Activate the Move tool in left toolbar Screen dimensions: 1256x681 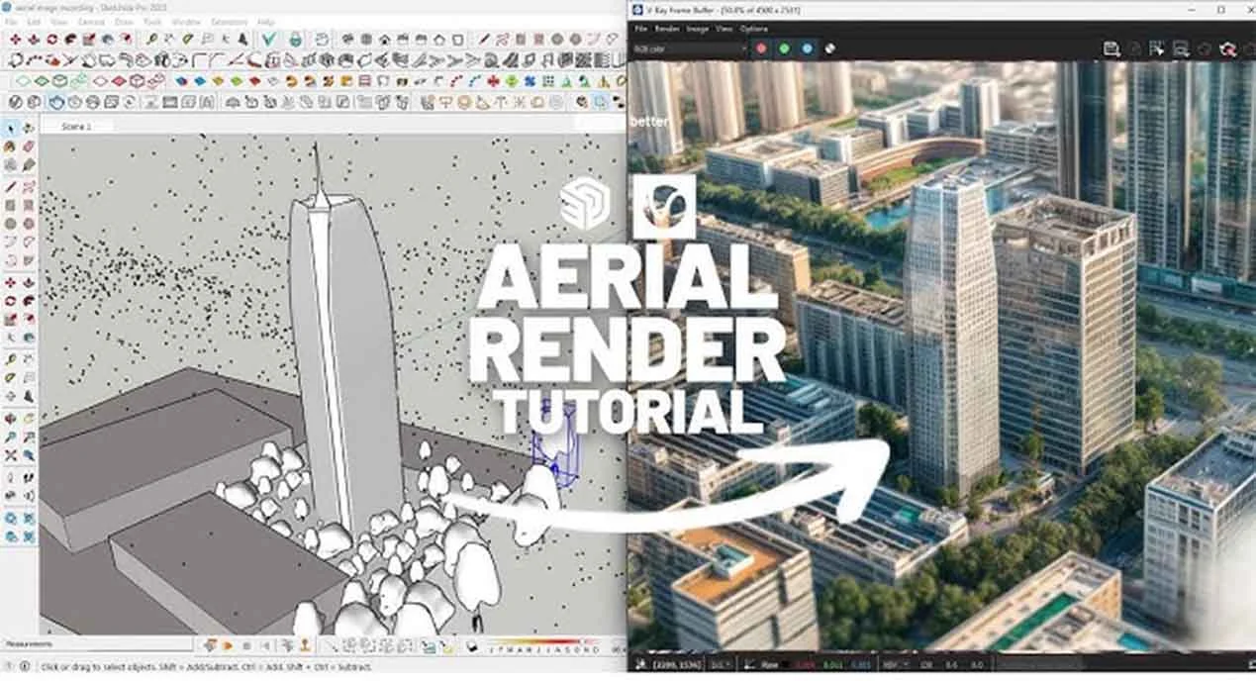tap(10, 282)
